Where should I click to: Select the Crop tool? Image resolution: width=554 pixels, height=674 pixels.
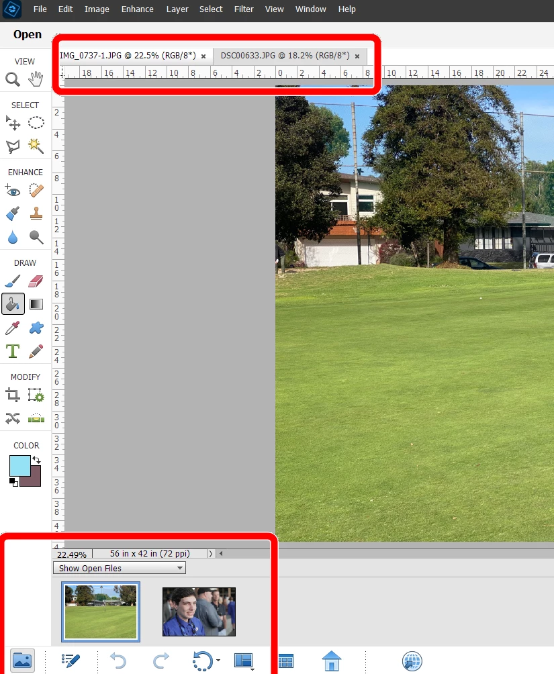pos(13,395)
